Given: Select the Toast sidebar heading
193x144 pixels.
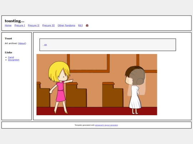Looking at the screenshot, I should click(x=8, y=38).
